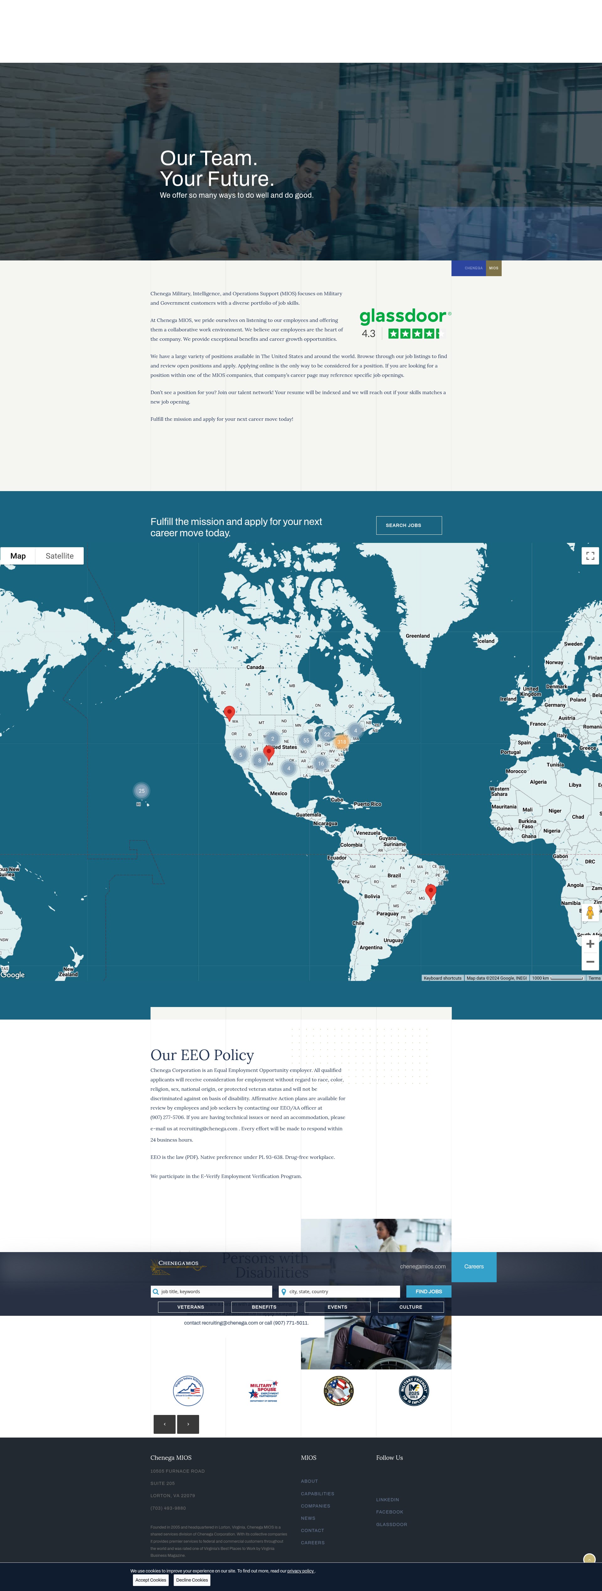Show next badges in the carousel

point(188,1424)
